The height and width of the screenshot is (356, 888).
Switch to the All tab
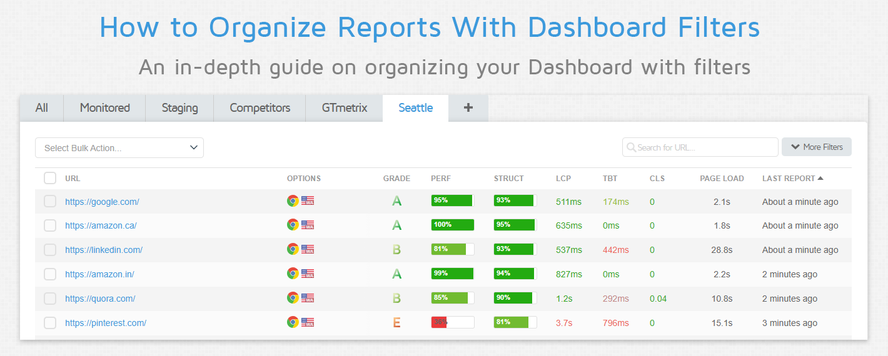(x=42, y=108)
